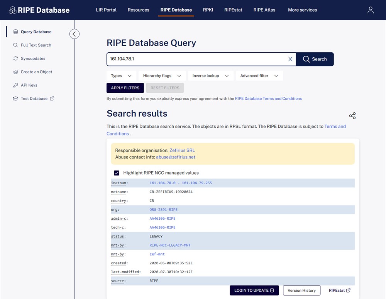Image resolution: width=386 pixels, height=299 pixels.
Task: Click the inetnum attribute label
Action: tap(119, 183)
